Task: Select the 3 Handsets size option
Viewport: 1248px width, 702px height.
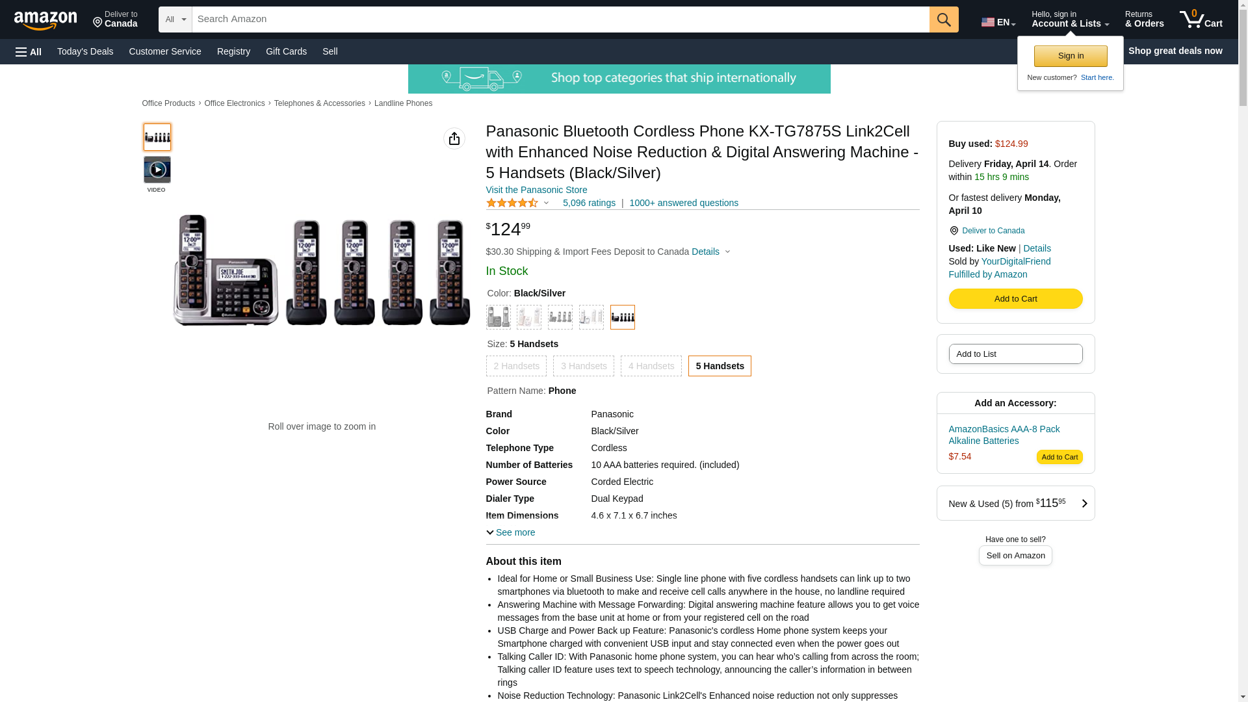Action: click(x=584, y=366)
